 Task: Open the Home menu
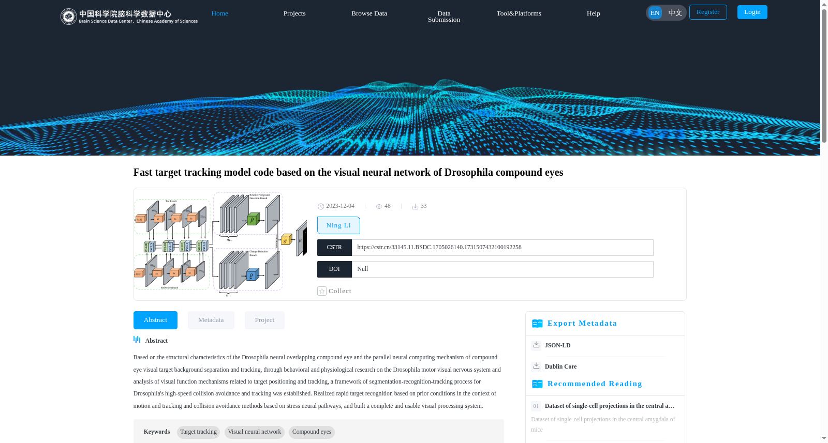point(219,13)
